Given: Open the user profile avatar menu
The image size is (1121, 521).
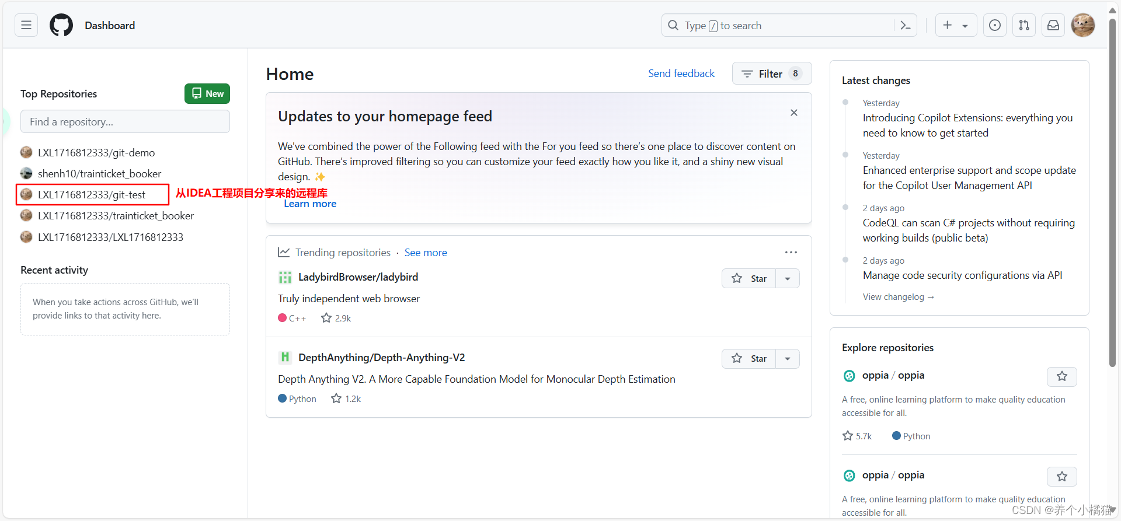Looking at the screenshot, I should [x=1083, y=25].
